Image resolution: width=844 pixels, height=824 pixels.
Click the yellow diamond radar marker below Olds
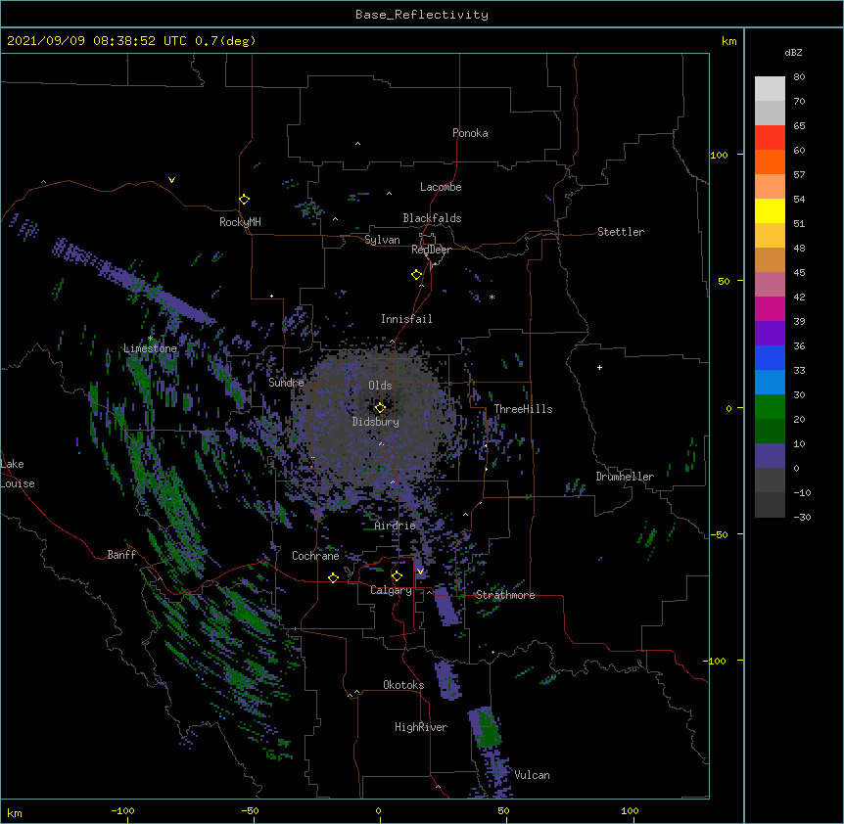coord(381,408)
